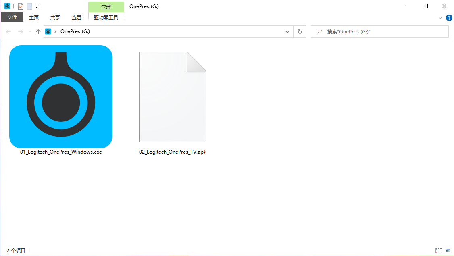
Task: Minimize the OnePres (G:) window
Action: tap(408, 6)
